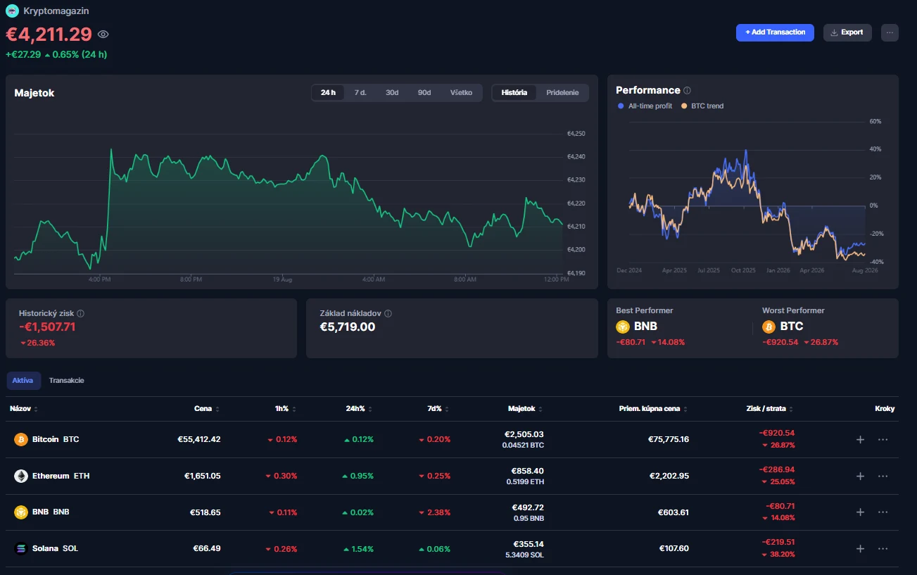The image size is (917, 575).
Task: Click the plus icon in the Bitcoin row
Action: pos(860,439)
